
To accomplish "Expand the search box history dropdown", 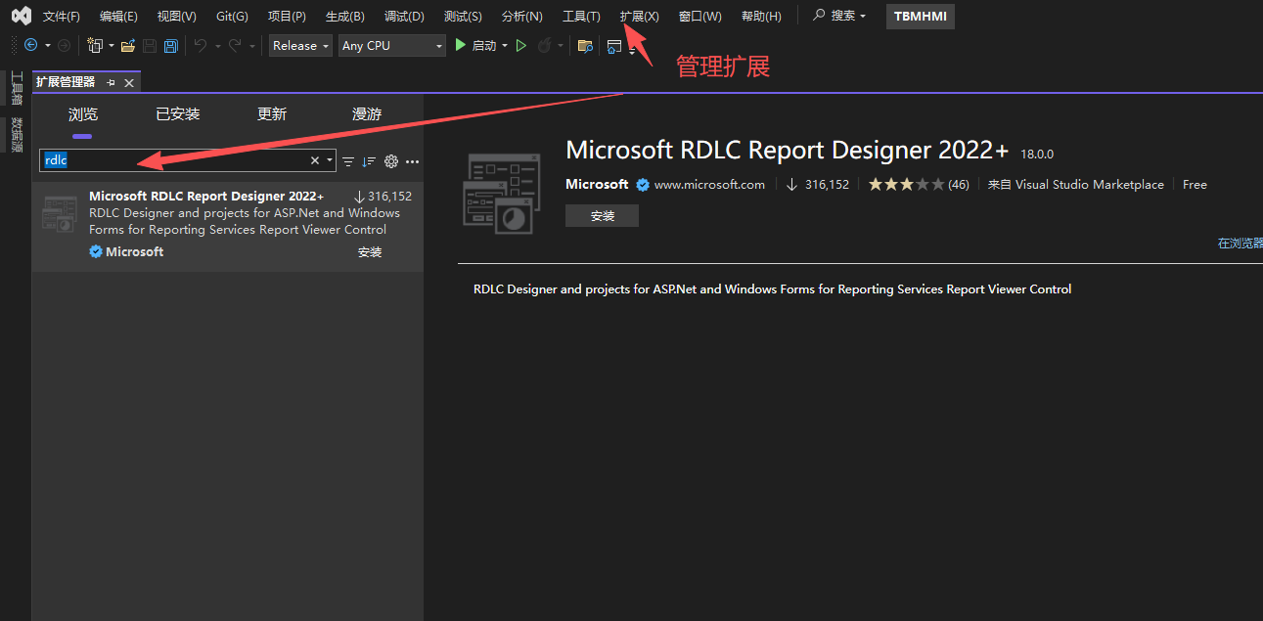I will point(330,160).
